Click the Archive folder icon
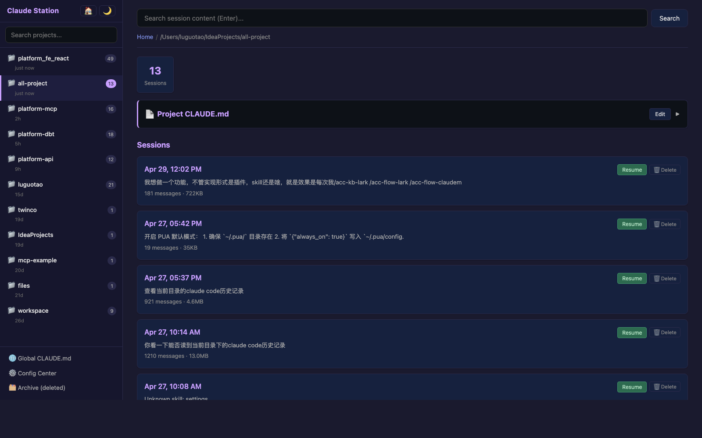The height and width of the screenshot is (438, 702). pyautogui.click(x=12, y=388)
